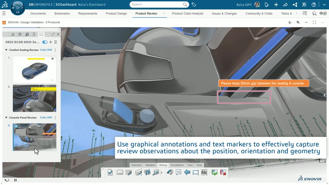
Task: Click the check-document icon in Markup toolbar
Action: coord(110,172)
